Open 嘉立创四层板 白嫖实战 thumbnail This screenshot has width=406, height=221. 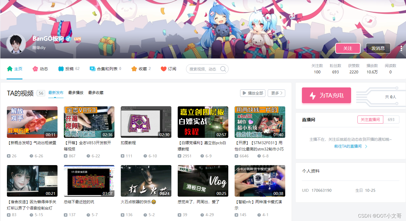(203, 122)
